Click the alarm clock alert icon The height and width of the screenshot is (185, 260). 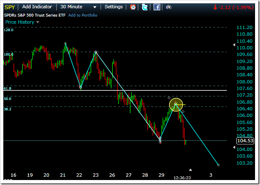click(133, 7)
